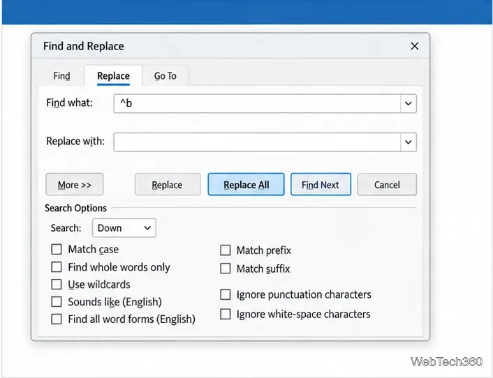
Task: Click the Find Next button
Action: [321, 185]
